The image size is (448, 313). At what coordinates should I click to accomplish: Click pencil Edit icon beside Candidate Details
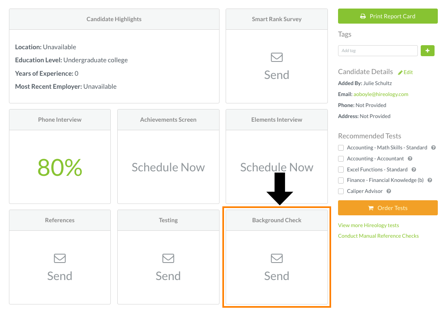[400, 72]
